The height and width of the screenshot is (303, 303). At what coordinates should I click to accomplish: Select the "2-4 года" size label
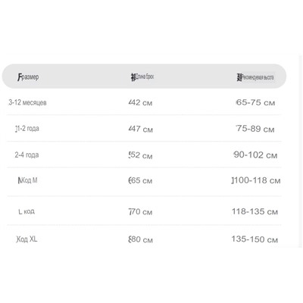pos(27,155)
